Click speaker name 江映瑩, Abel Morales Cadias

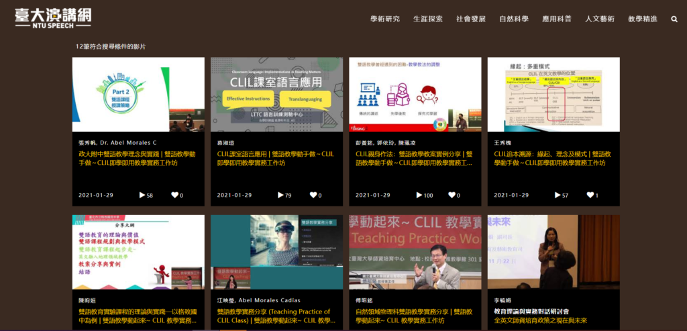click(x=259, y=300)
